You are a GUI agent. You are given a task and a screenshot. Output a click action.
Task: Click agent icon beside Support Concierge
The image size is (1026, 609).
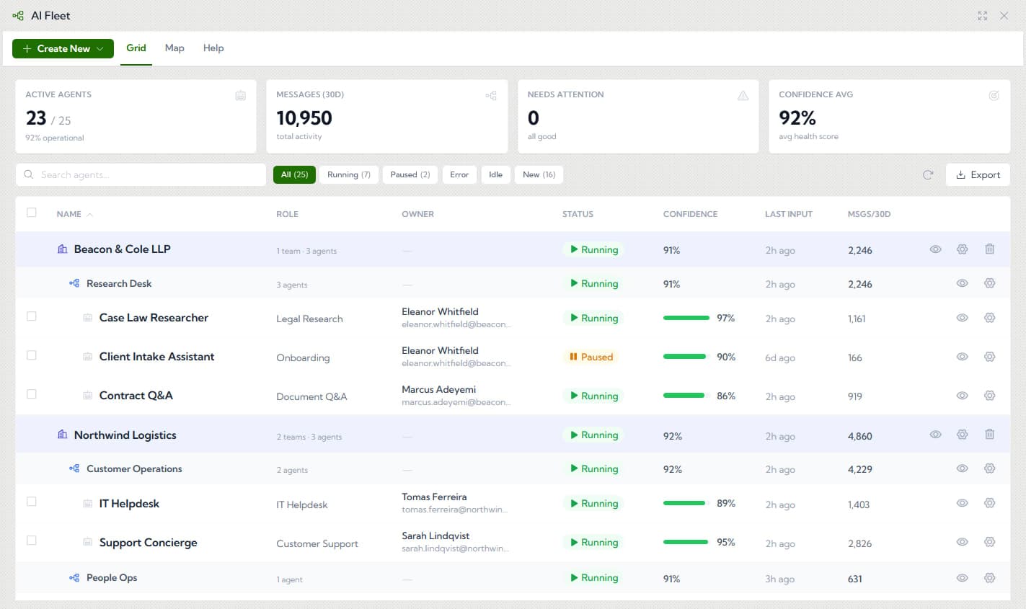click(x=88, y=542)
